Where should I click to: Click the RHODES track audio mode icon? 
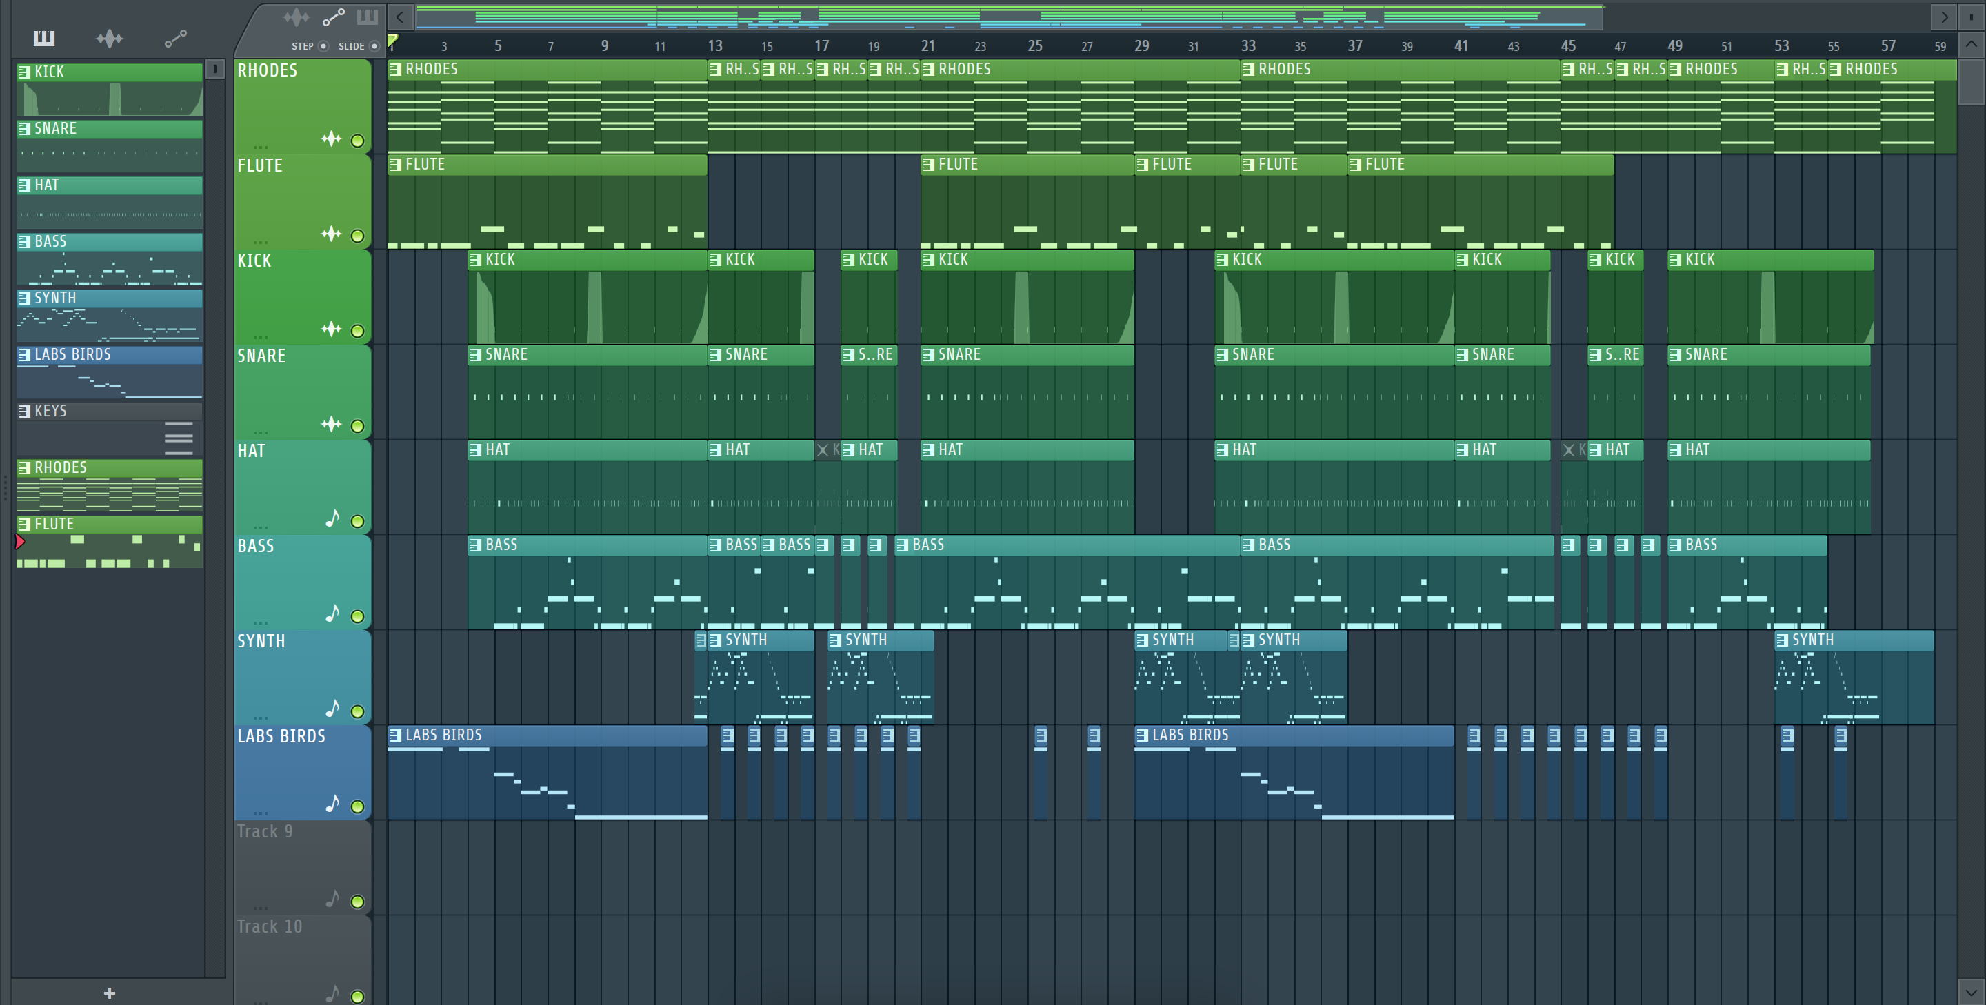(x=331, y=139)
